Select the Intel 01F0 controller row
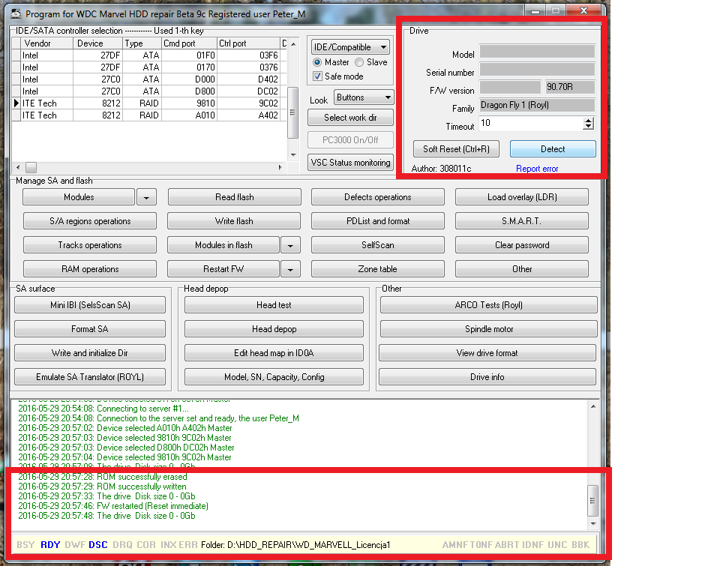 [x=149, y=55]
